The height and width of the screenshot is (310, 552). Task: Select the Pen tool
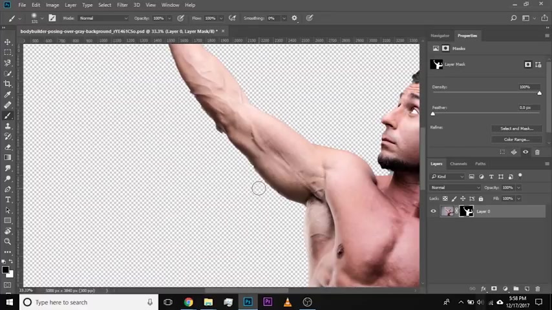(x=7, y=189)
